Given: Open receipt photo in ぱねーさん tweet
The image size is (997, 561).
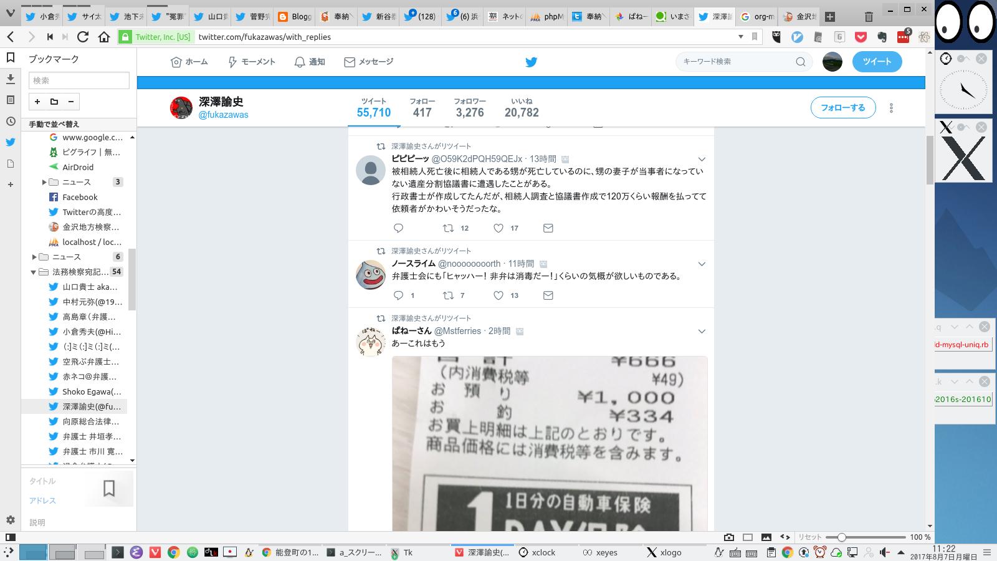Looking at the screenshot, I should [550, 443].
